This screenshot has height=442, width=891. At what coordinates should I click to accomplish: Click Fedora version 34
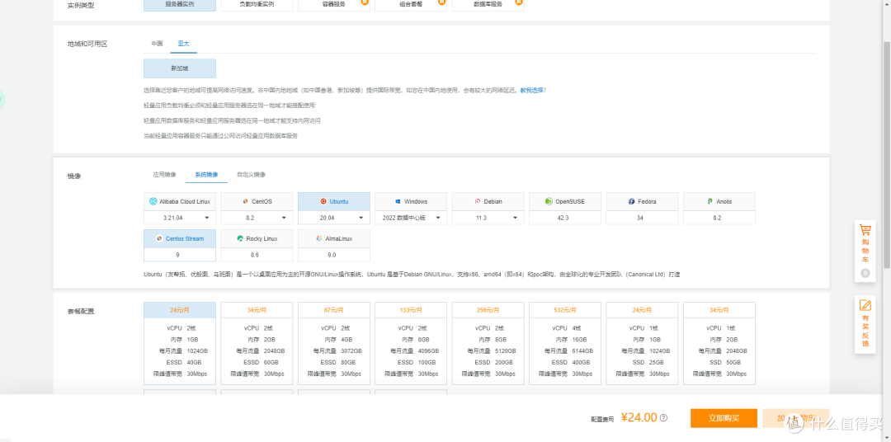[642, 218]
